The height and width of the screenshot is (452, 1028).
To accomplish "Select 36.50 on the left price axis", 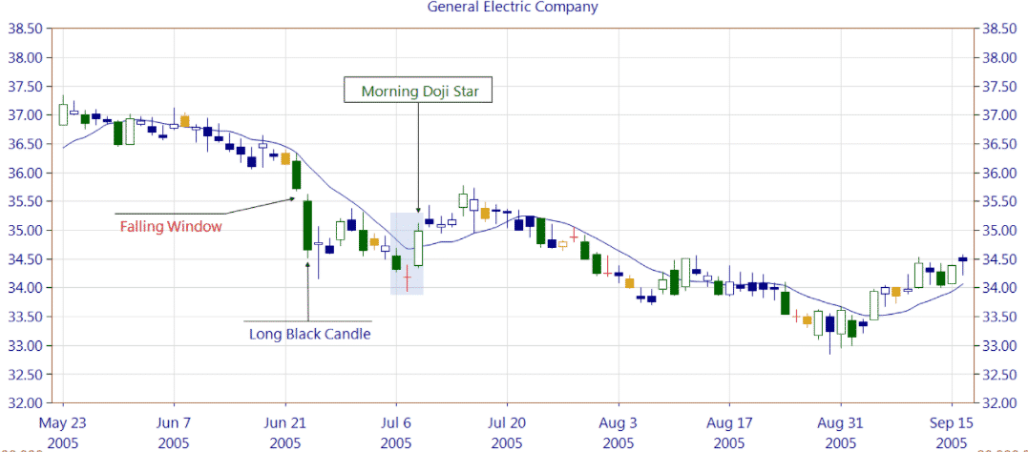I will tap(24, 144).
